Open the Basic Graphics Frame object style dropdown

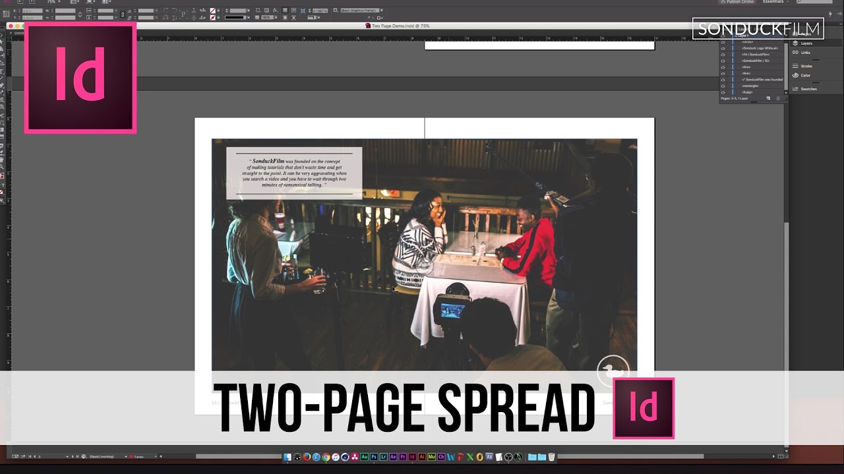pyautogui.click(x=382, y=11)
